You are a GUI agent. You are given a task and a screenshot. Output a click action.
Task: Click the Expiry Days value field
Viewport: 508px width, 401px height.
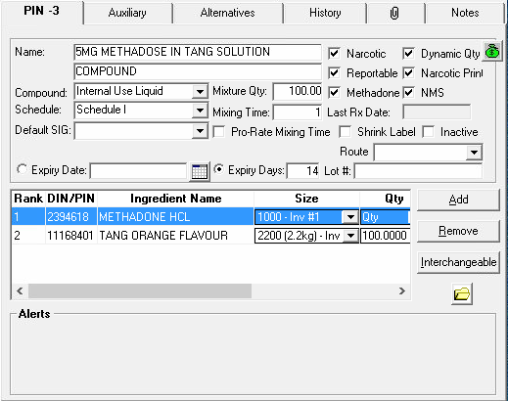303,171
